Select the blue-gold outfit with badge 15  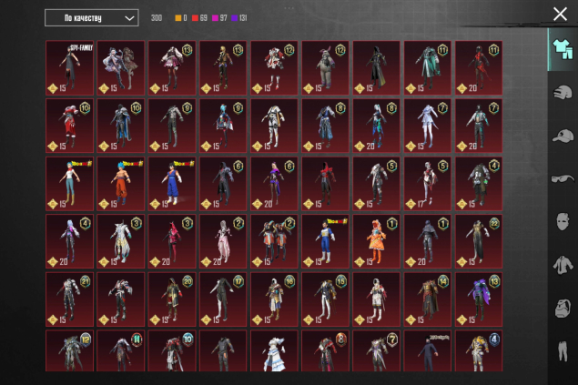click(326, 299)
